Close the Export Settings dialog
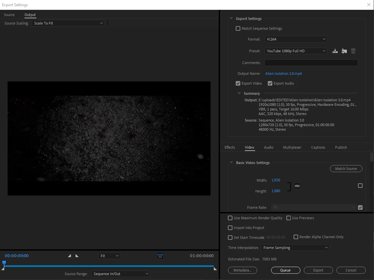Screen dimensions: 374x280 coord(368,5)
